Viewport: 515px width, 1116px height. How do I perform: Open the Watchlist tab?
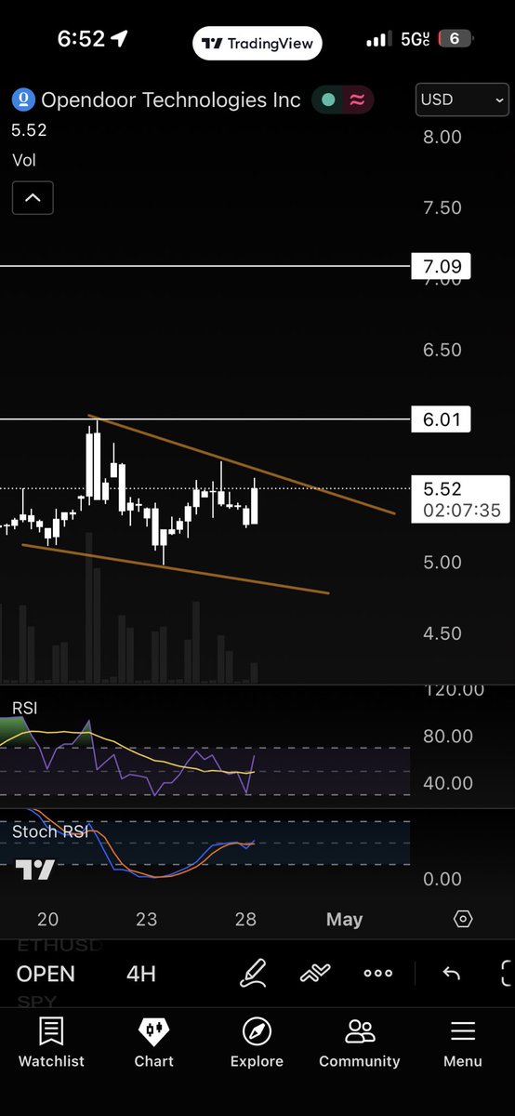pyautogui.click(x=51, y=1042)
